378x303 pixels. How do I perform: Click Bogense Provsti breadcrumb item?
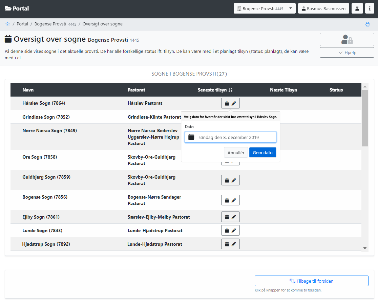(x=55, y=24)
